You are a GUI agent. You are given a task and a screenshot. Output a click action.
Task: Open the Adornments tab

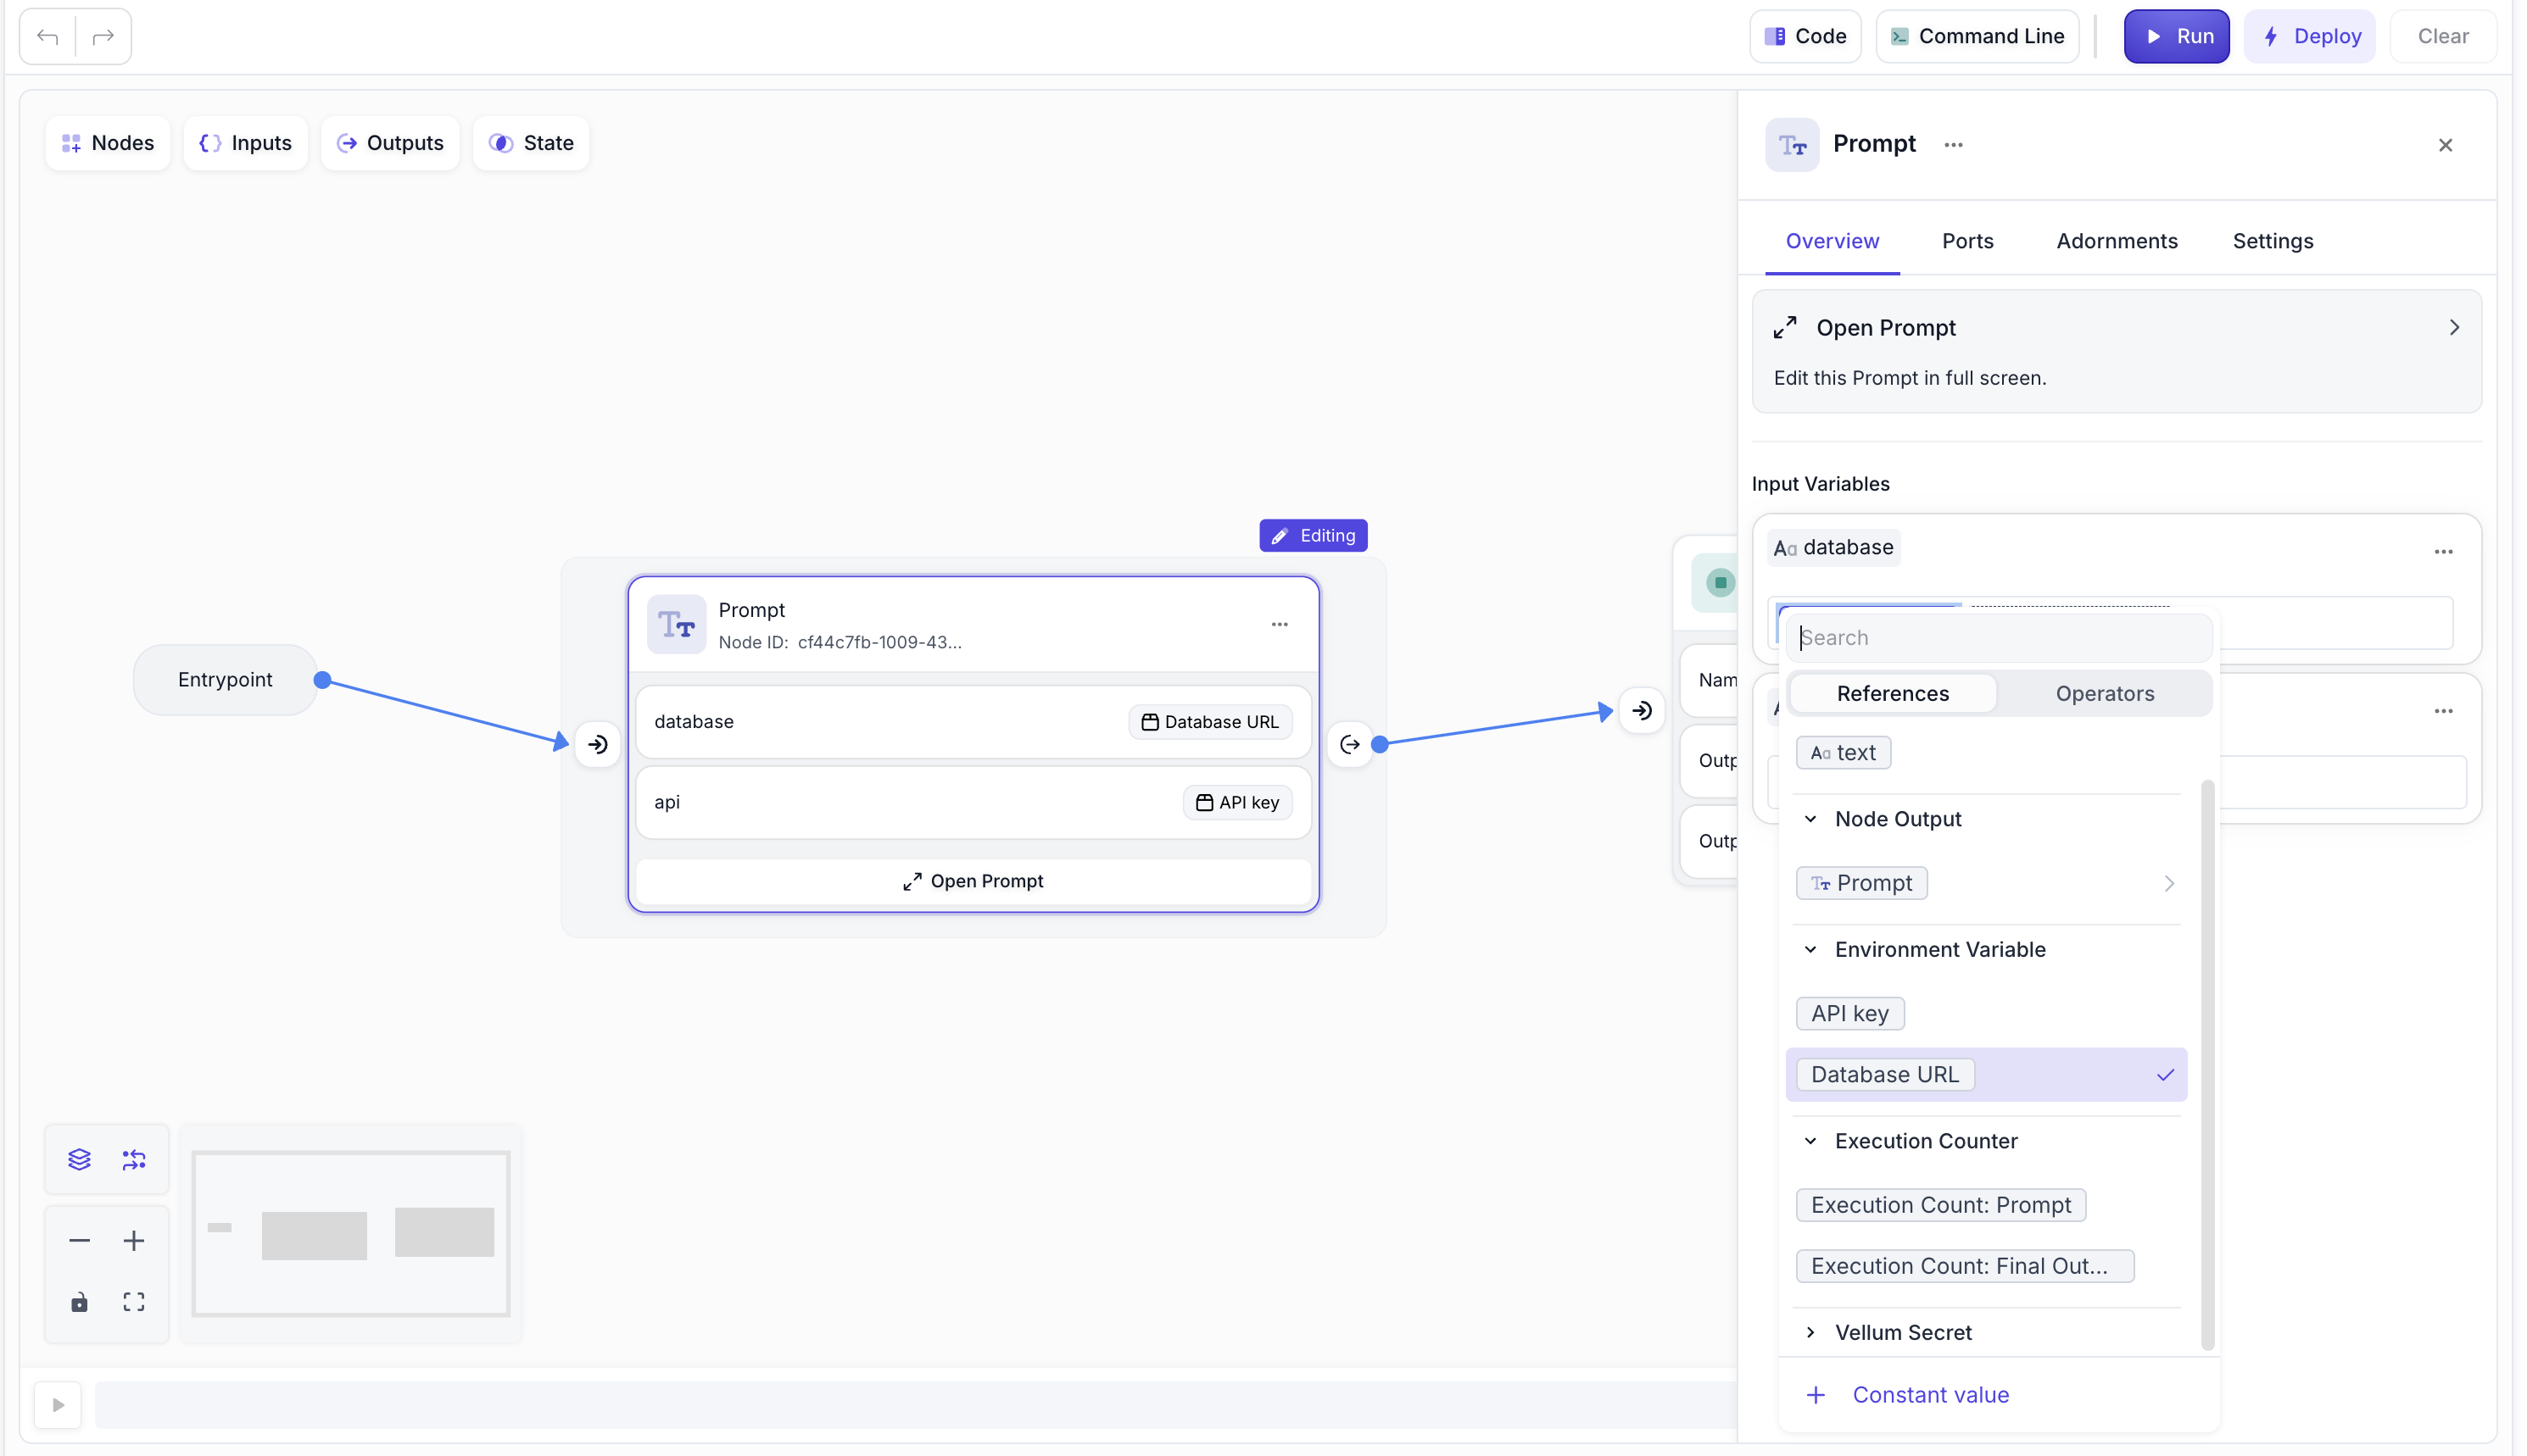click(2116, 241)
